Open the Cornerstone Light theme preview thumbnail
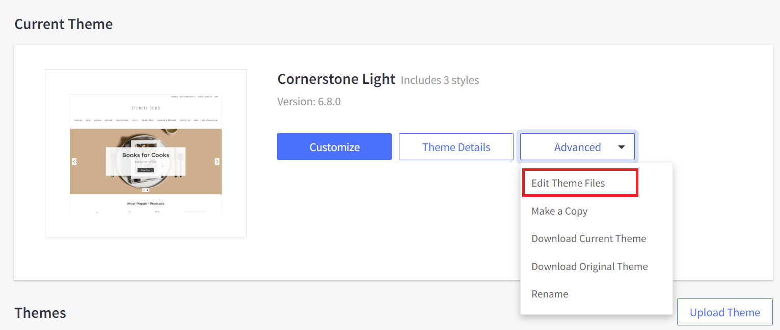 point(146,153)
